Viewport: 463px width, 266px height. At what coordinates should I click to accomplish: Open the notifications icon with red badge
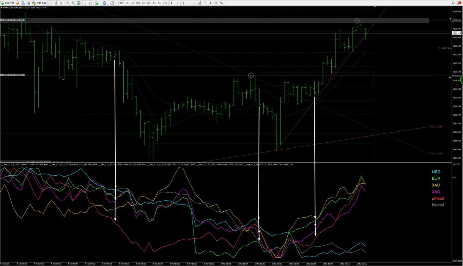(459, 3)
